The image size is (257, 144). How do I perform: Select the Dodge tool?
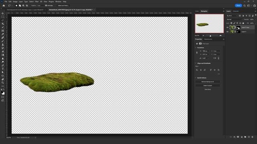3,62
